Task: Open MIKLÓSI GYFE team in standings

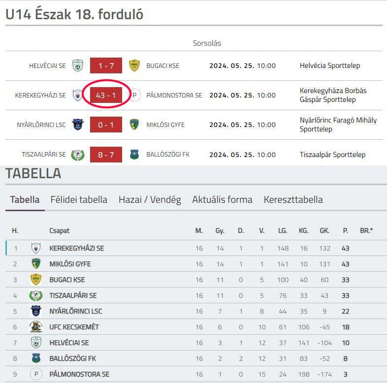Action: tap(70, 264)
